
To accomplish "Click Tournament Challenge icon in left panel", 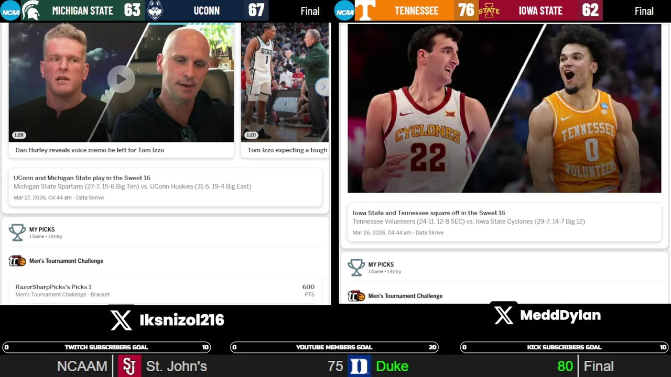I will (17, 261).
